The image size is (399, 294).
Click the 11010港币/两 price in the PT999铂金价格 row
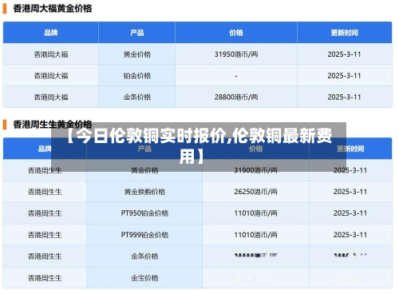(255, 235)
